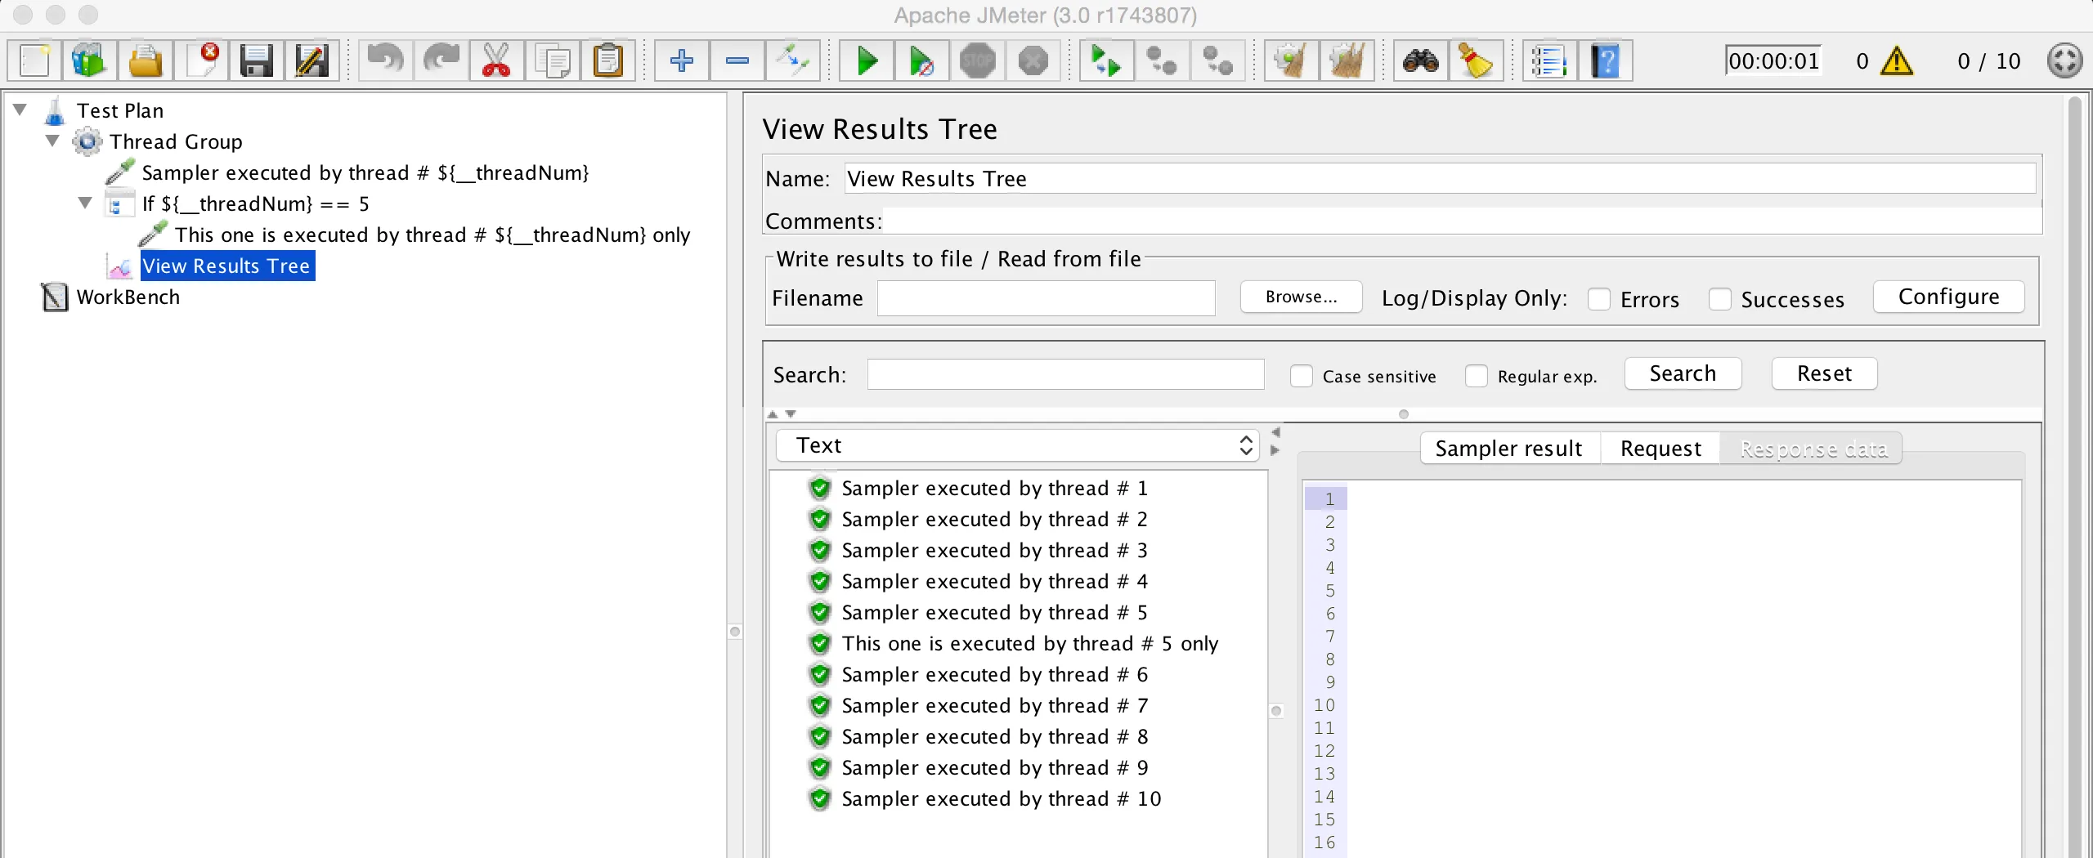Open Help with question mark icon
2093x858 pixels.
tap(1605, 60)
